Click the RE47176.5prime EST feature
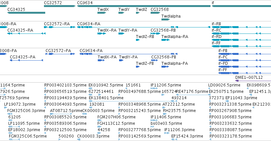Viewport: 271px width, 141px height. (193, 95)
